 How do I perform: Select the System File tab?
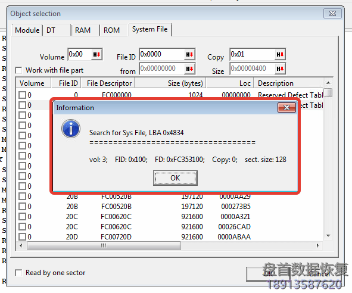pyautogui.click(x=149, y=29)
